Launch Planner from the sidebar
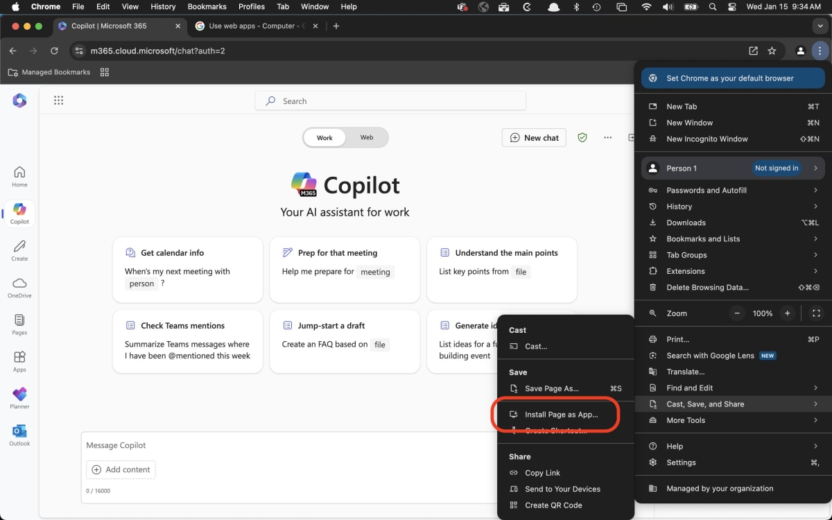 pos(19,398)
